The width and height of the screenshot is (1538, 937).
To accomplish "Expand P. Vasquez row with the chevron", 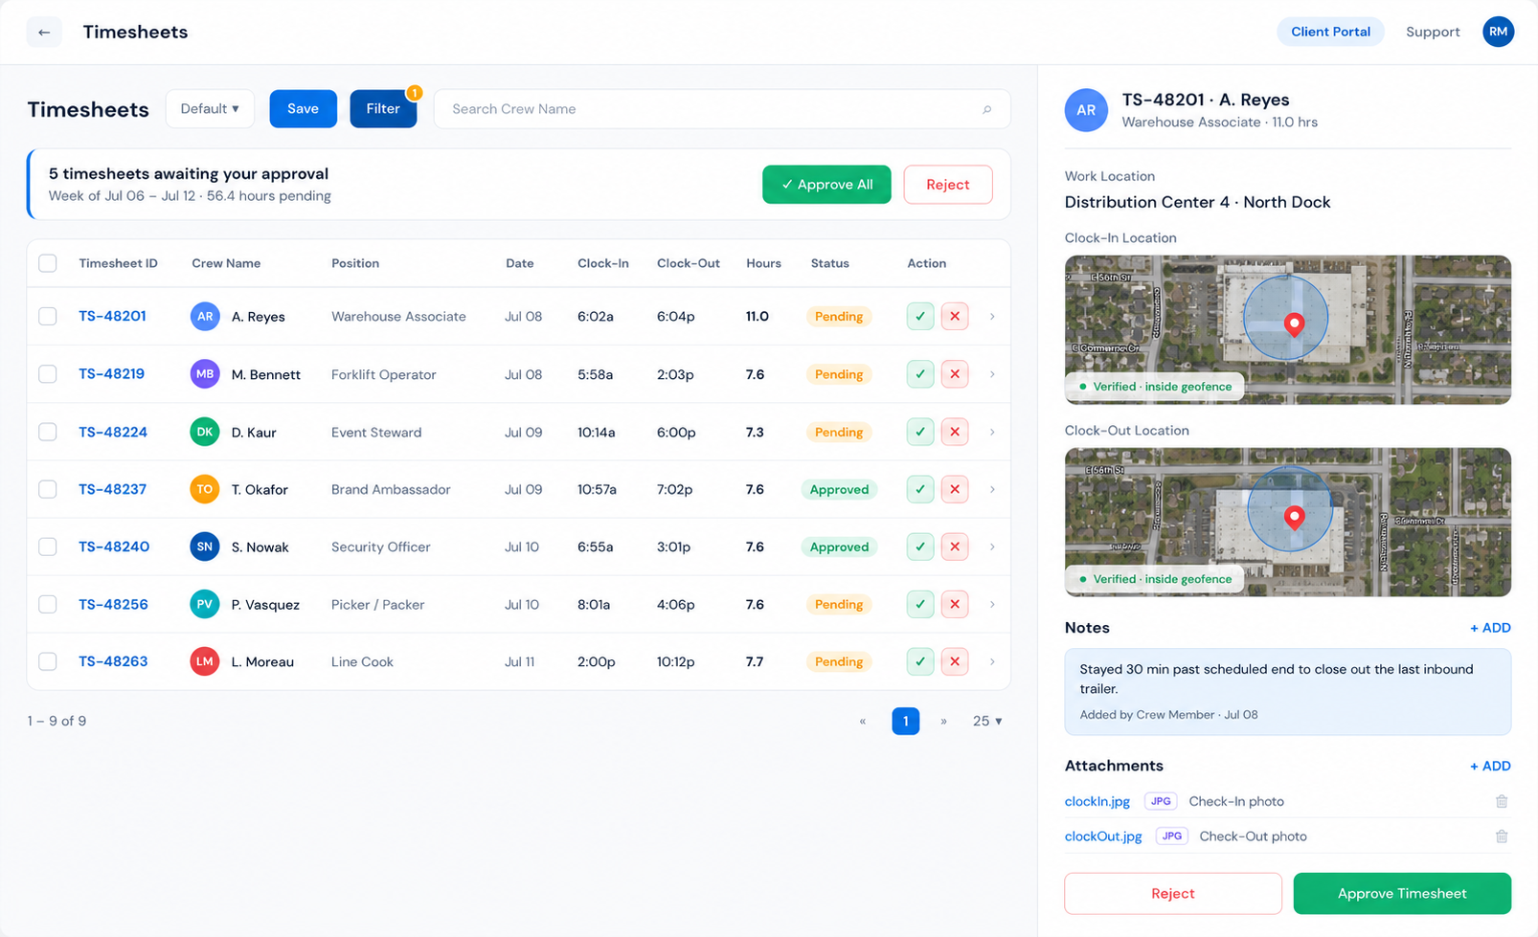I will pos(992,604).
